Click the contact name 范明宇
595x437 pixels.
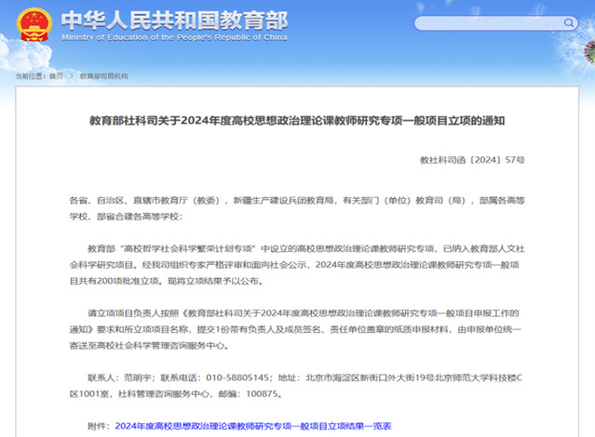tap(127, 378)
